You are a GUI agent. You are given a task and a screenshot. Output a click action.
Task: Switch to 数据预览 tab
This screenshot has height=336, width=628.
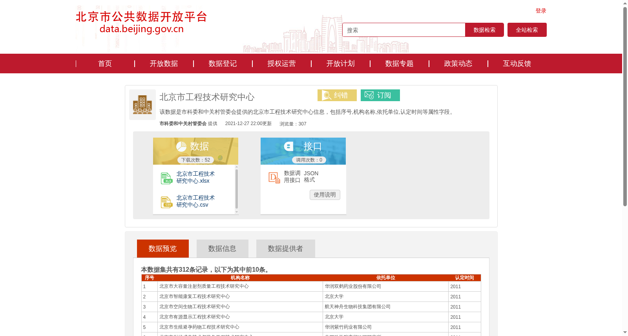point(163,249)
